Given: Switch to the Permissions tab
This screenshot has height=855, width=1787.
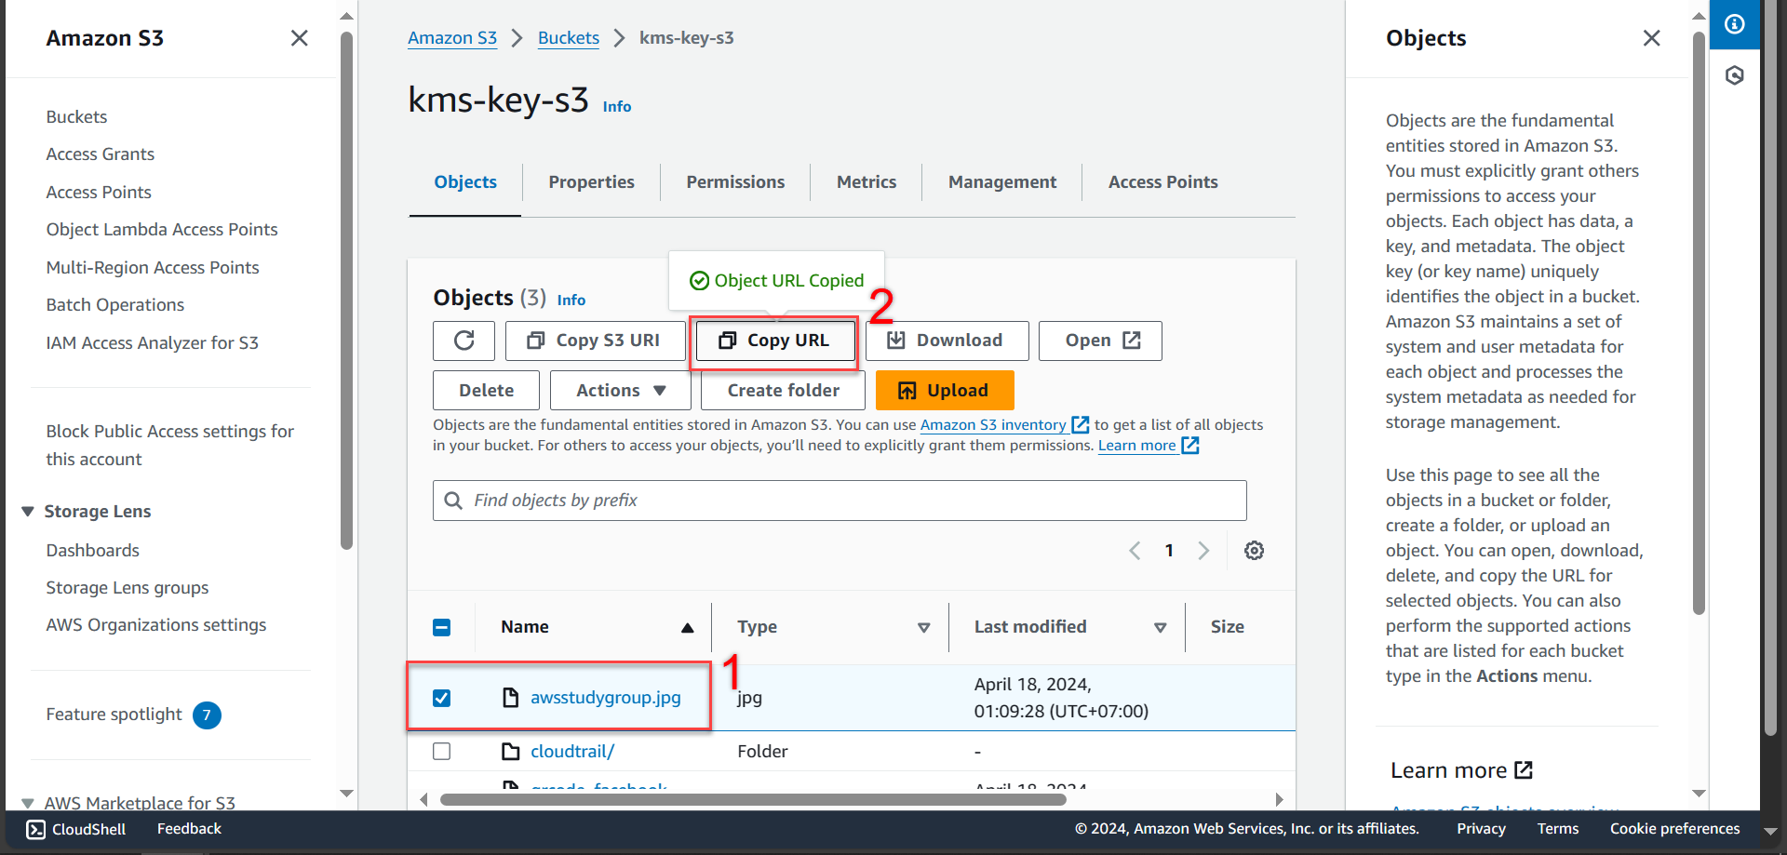Looking at the screenshot, I should [735, 182].
